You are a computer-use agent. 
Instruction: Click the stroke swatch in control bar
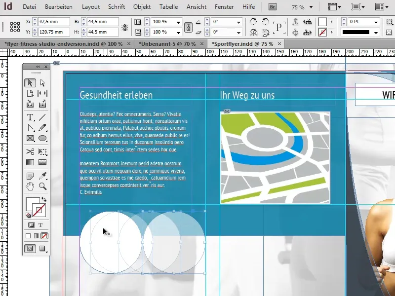pyautogui.click(x=322, y=32)
